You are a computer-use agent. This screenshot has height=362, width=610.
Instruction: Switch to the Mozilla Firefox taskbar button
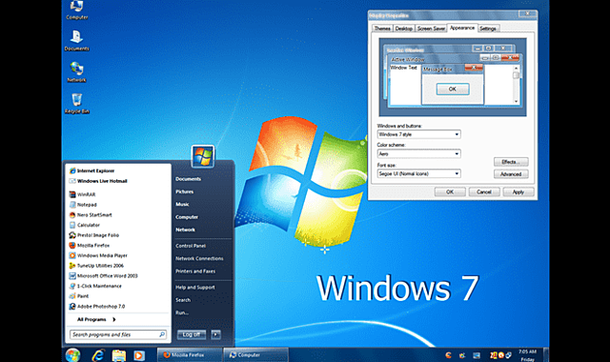[x=190, y=355]
